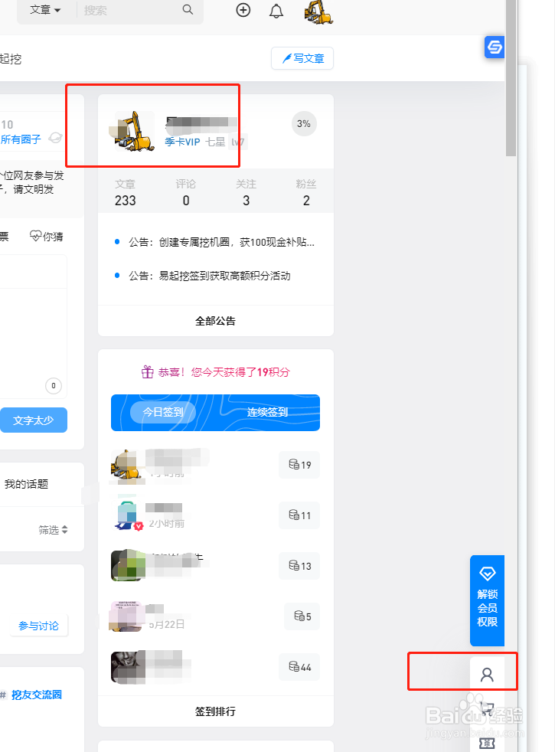This screenshot has width=555, height=752.
Task: Open the 挖友交流圈 topic link
Action: point(37,695)
